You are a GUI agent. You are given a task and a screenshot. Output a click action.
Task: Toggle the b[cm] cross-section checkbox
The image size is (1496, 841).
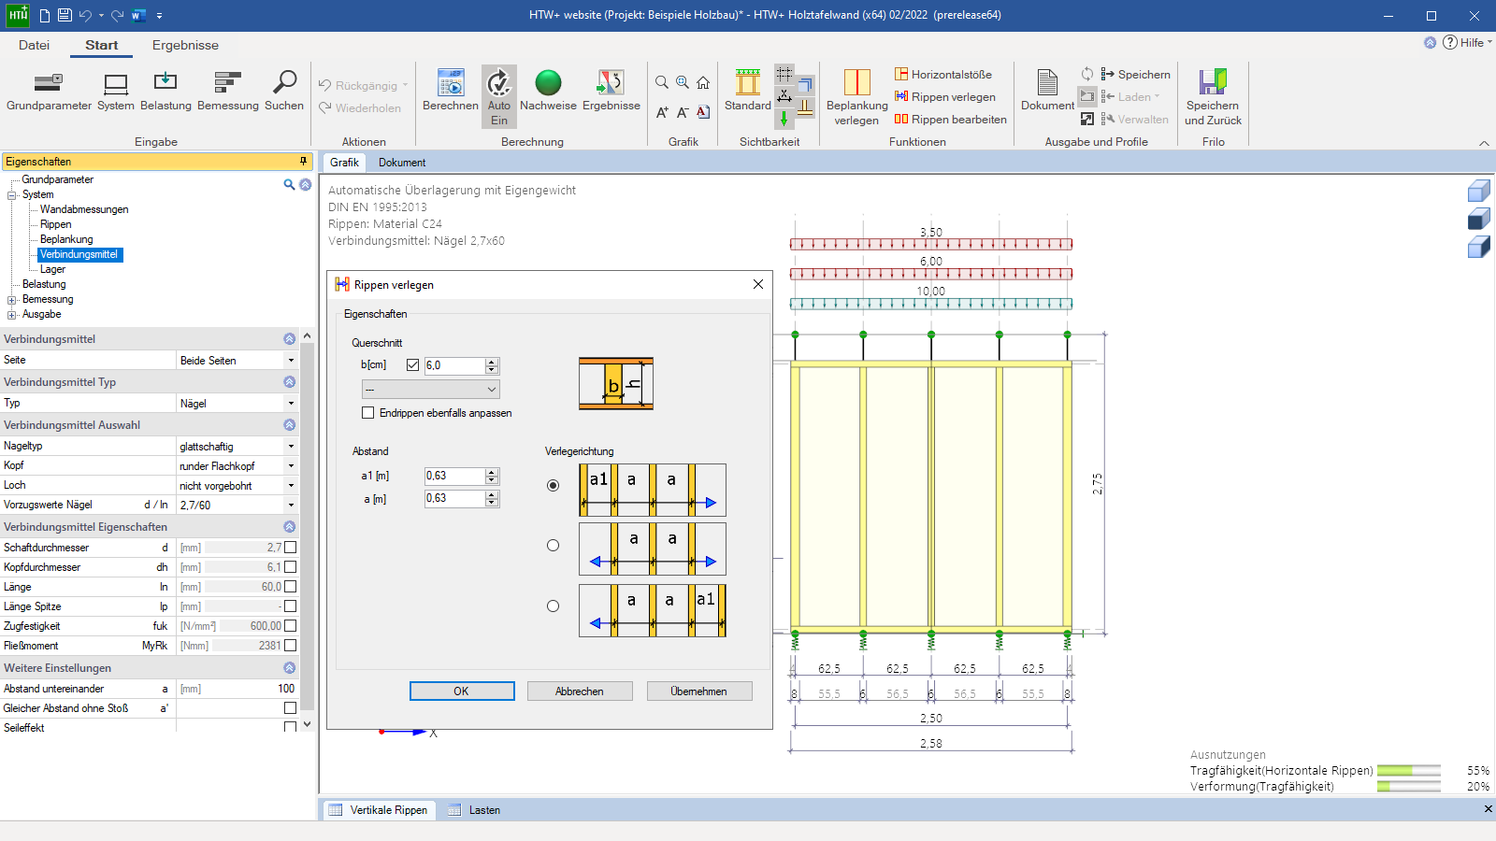(x=412, y=365)
